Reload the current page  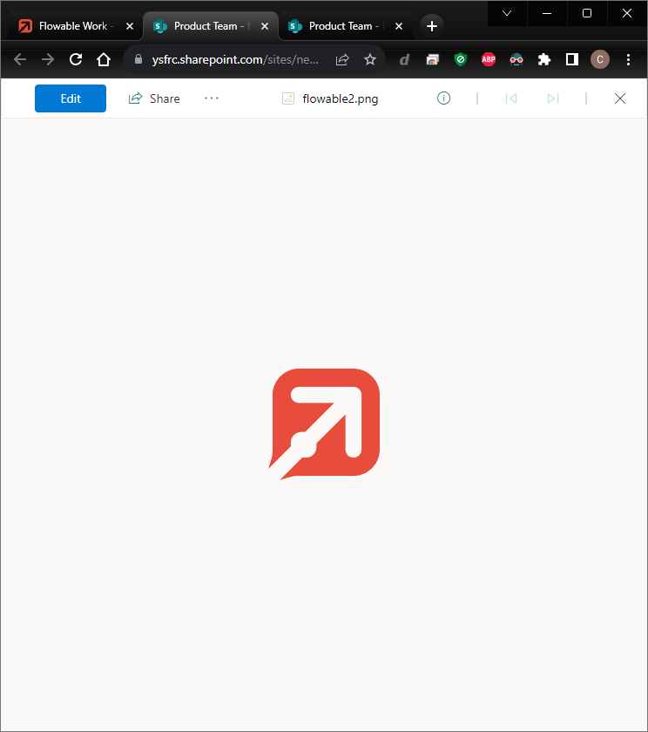pyautogui.click(x=76, y=59)
